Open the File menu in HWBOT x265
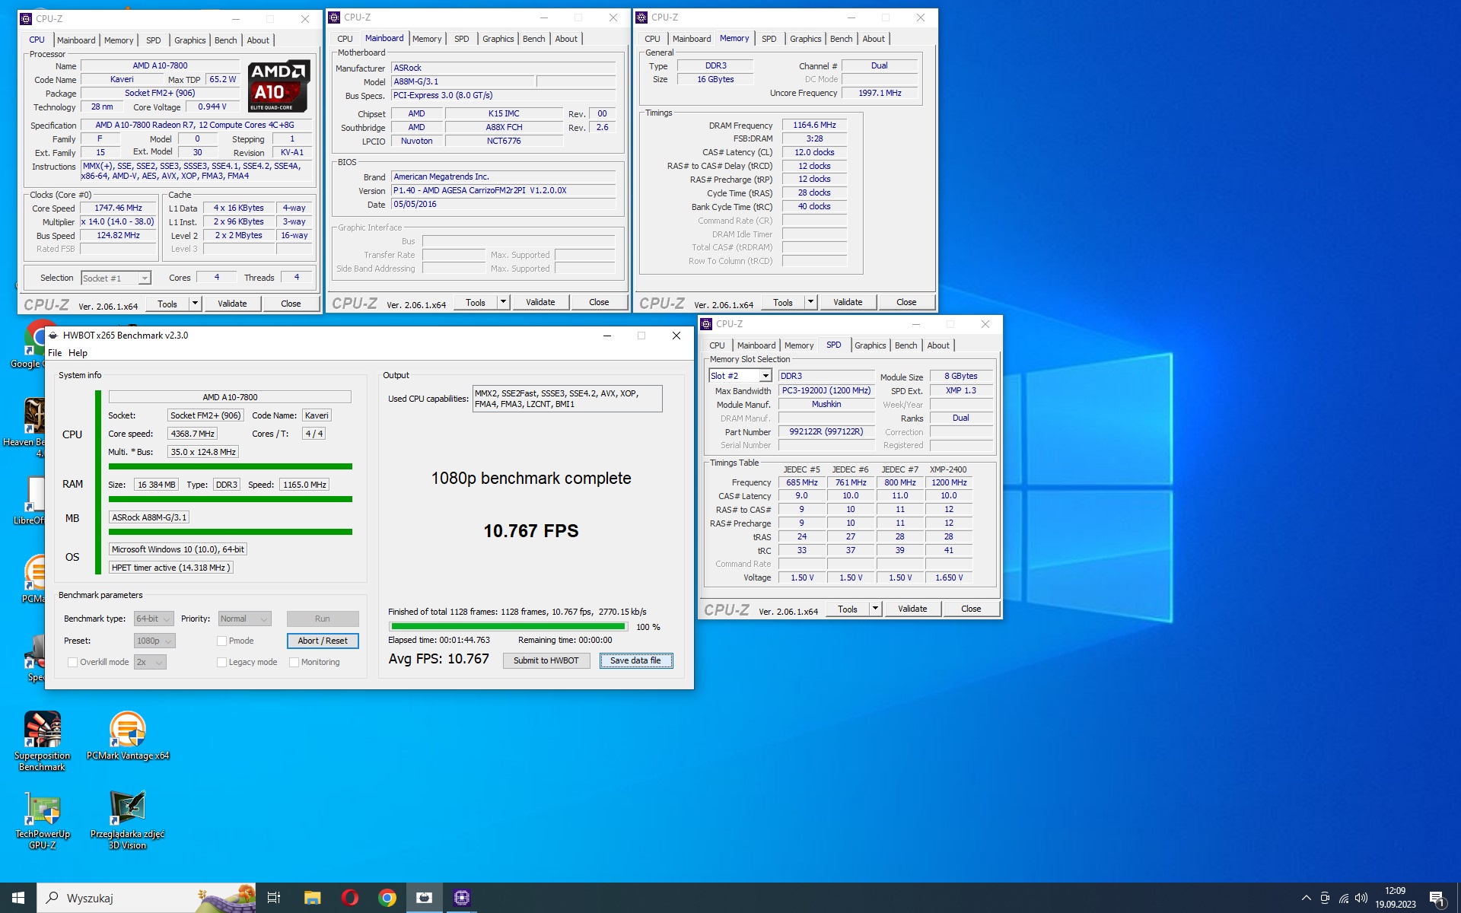 coord(55,353)
